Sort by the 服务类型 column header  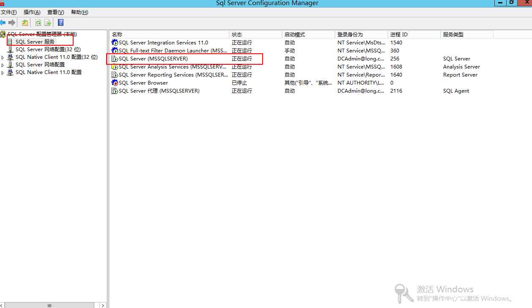[467, 35]
